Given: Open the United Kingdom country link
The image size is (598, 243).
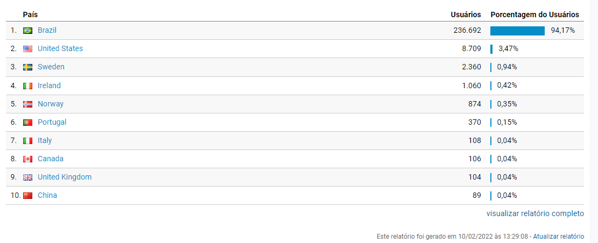Looking at the screenshot, I should [x=65, y=177].
